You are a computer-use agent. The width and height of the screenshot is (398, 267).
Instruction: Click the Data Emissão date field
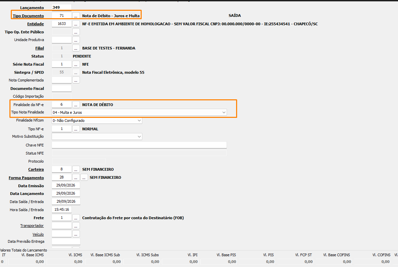tap(66, 186)
